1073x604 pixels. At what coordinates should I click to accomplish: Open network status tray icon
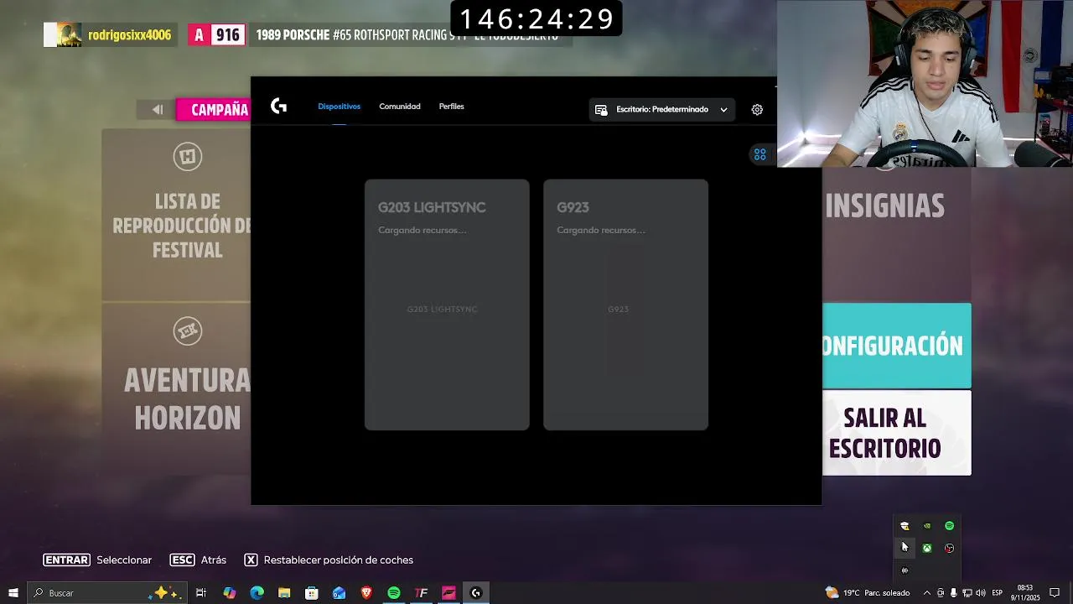[x=967, y=593]
